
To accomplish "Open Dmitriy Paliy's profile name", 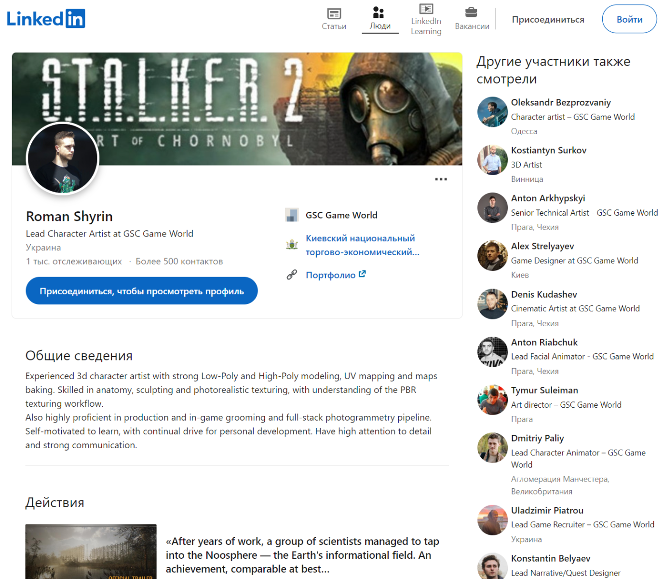I will [x=538, y=438].
